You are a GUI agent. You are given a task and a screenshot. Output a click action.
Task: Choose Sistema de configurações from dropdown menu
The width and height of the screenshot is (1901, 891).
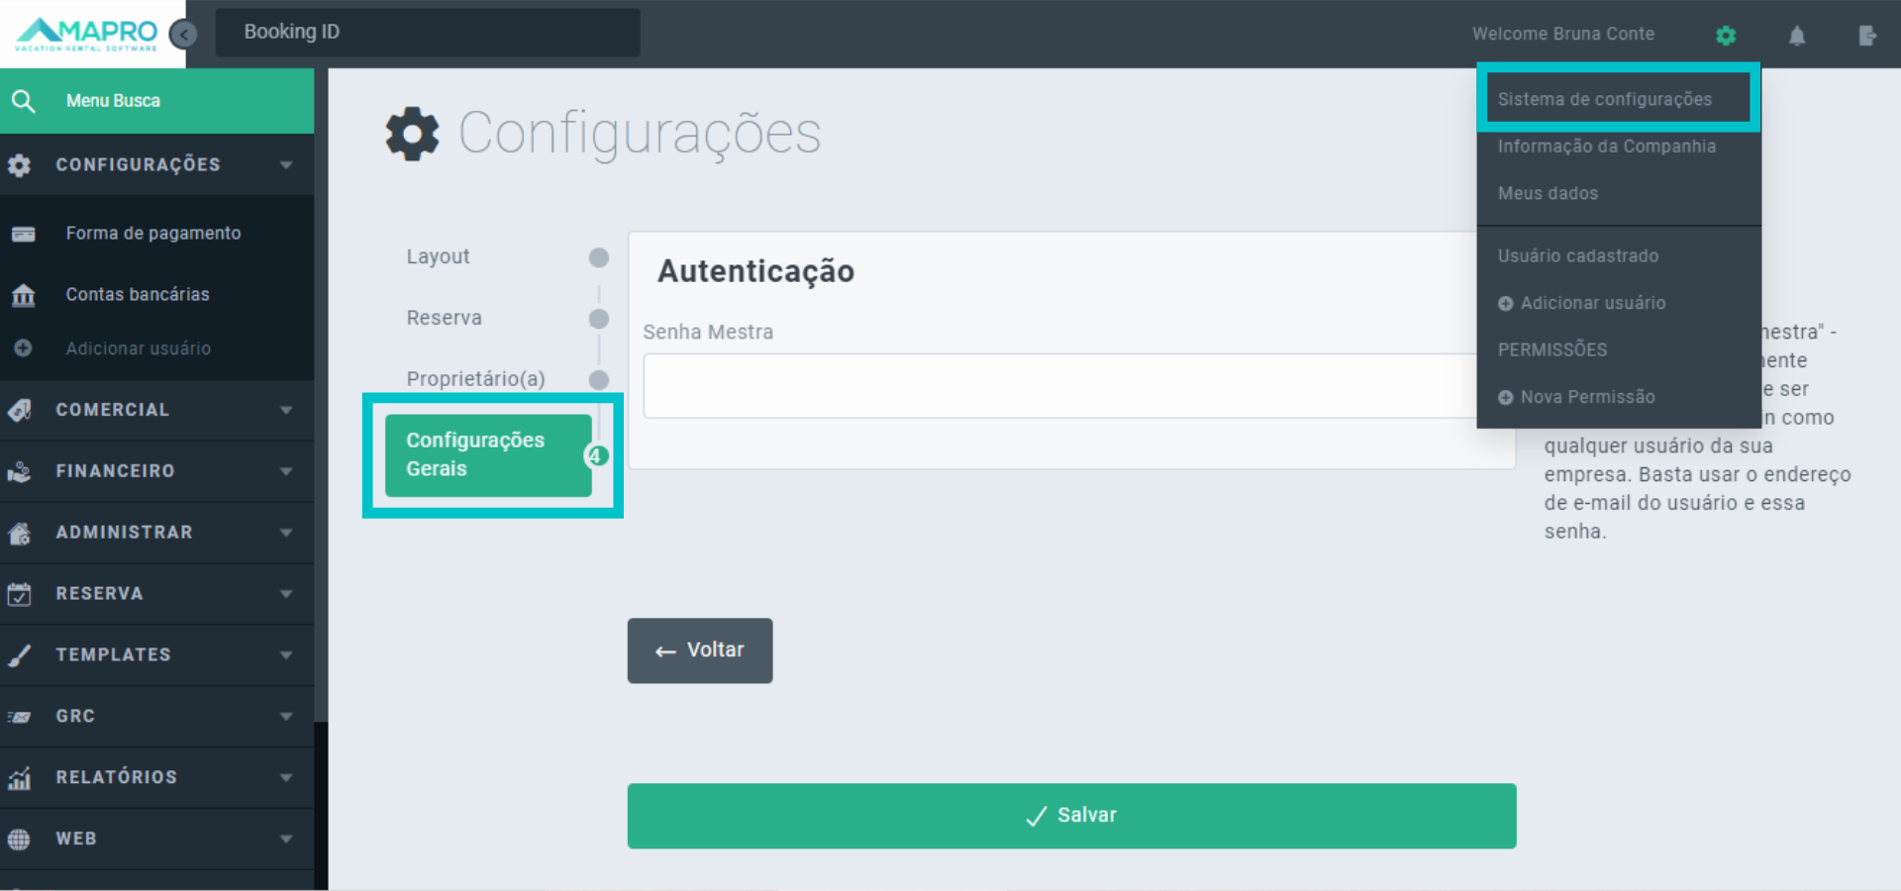click(1604, 99)
